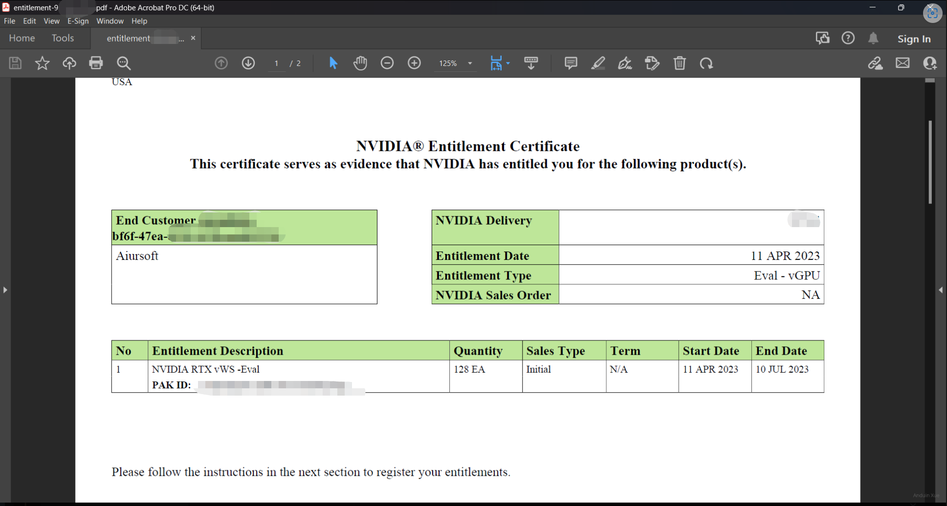This screenshot has height=506, width=947.
Task: Select the Hand pan tool
Action: [360, 63]
